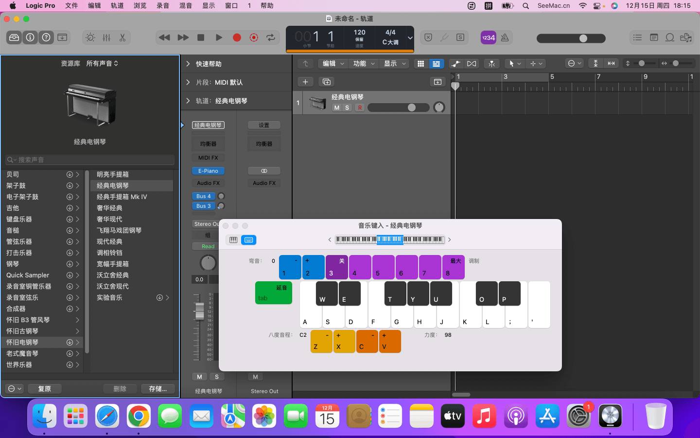Open the 功能 dropdown in tracks area
Viewport: 700px width, 438px height.
point(364,64)
